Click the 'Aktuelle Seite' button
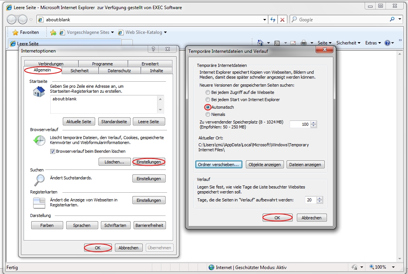Screen dimensions: 408x274 [79, 122]
